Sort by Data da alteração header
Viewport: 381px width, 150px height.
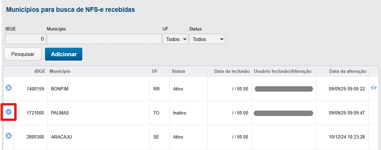(347, 71)
